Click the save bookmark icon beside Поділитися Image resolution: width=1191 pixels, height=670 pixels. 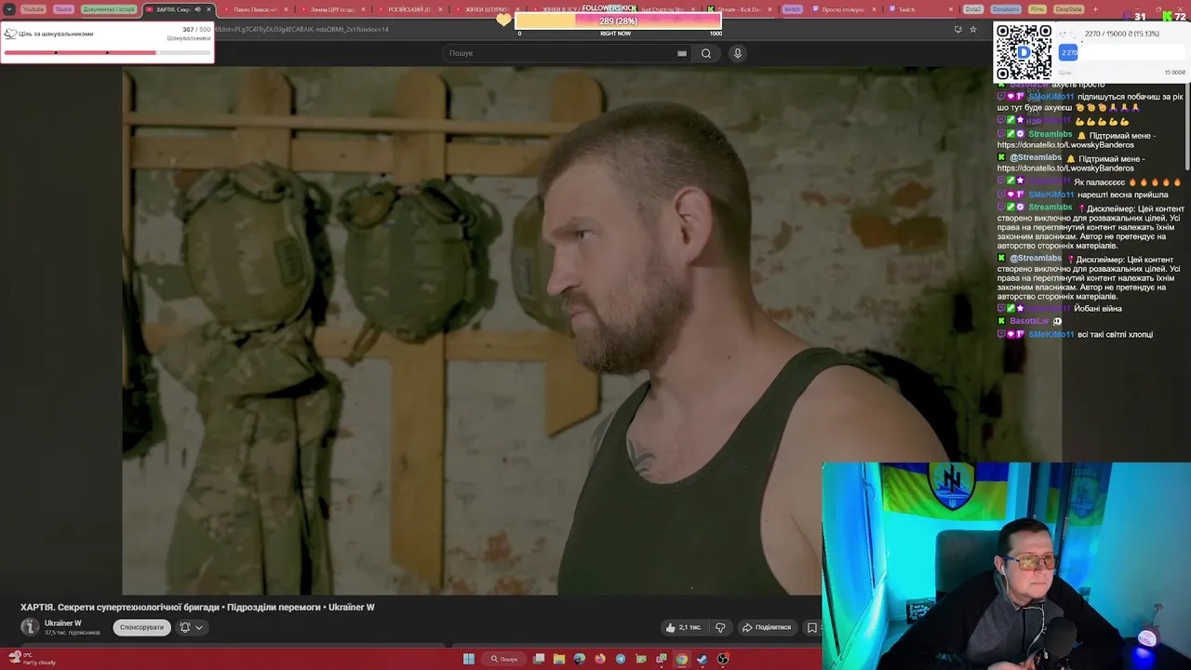(812, 627)
